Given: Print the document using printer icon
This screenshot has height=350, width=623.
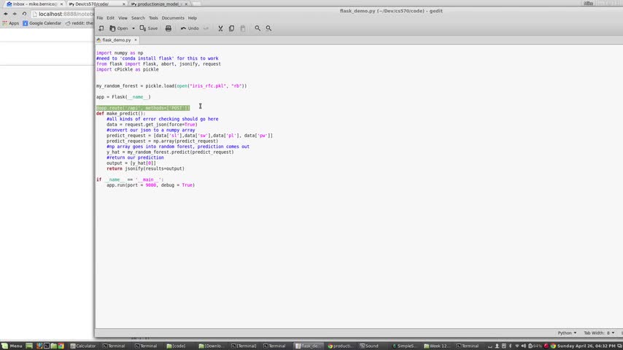Looking at the screenshot, I should coord(169,28).
